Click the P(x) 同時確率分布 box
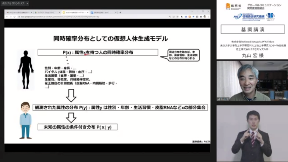The height and width of the screenshot is (162, 288). tap(98, 52)
